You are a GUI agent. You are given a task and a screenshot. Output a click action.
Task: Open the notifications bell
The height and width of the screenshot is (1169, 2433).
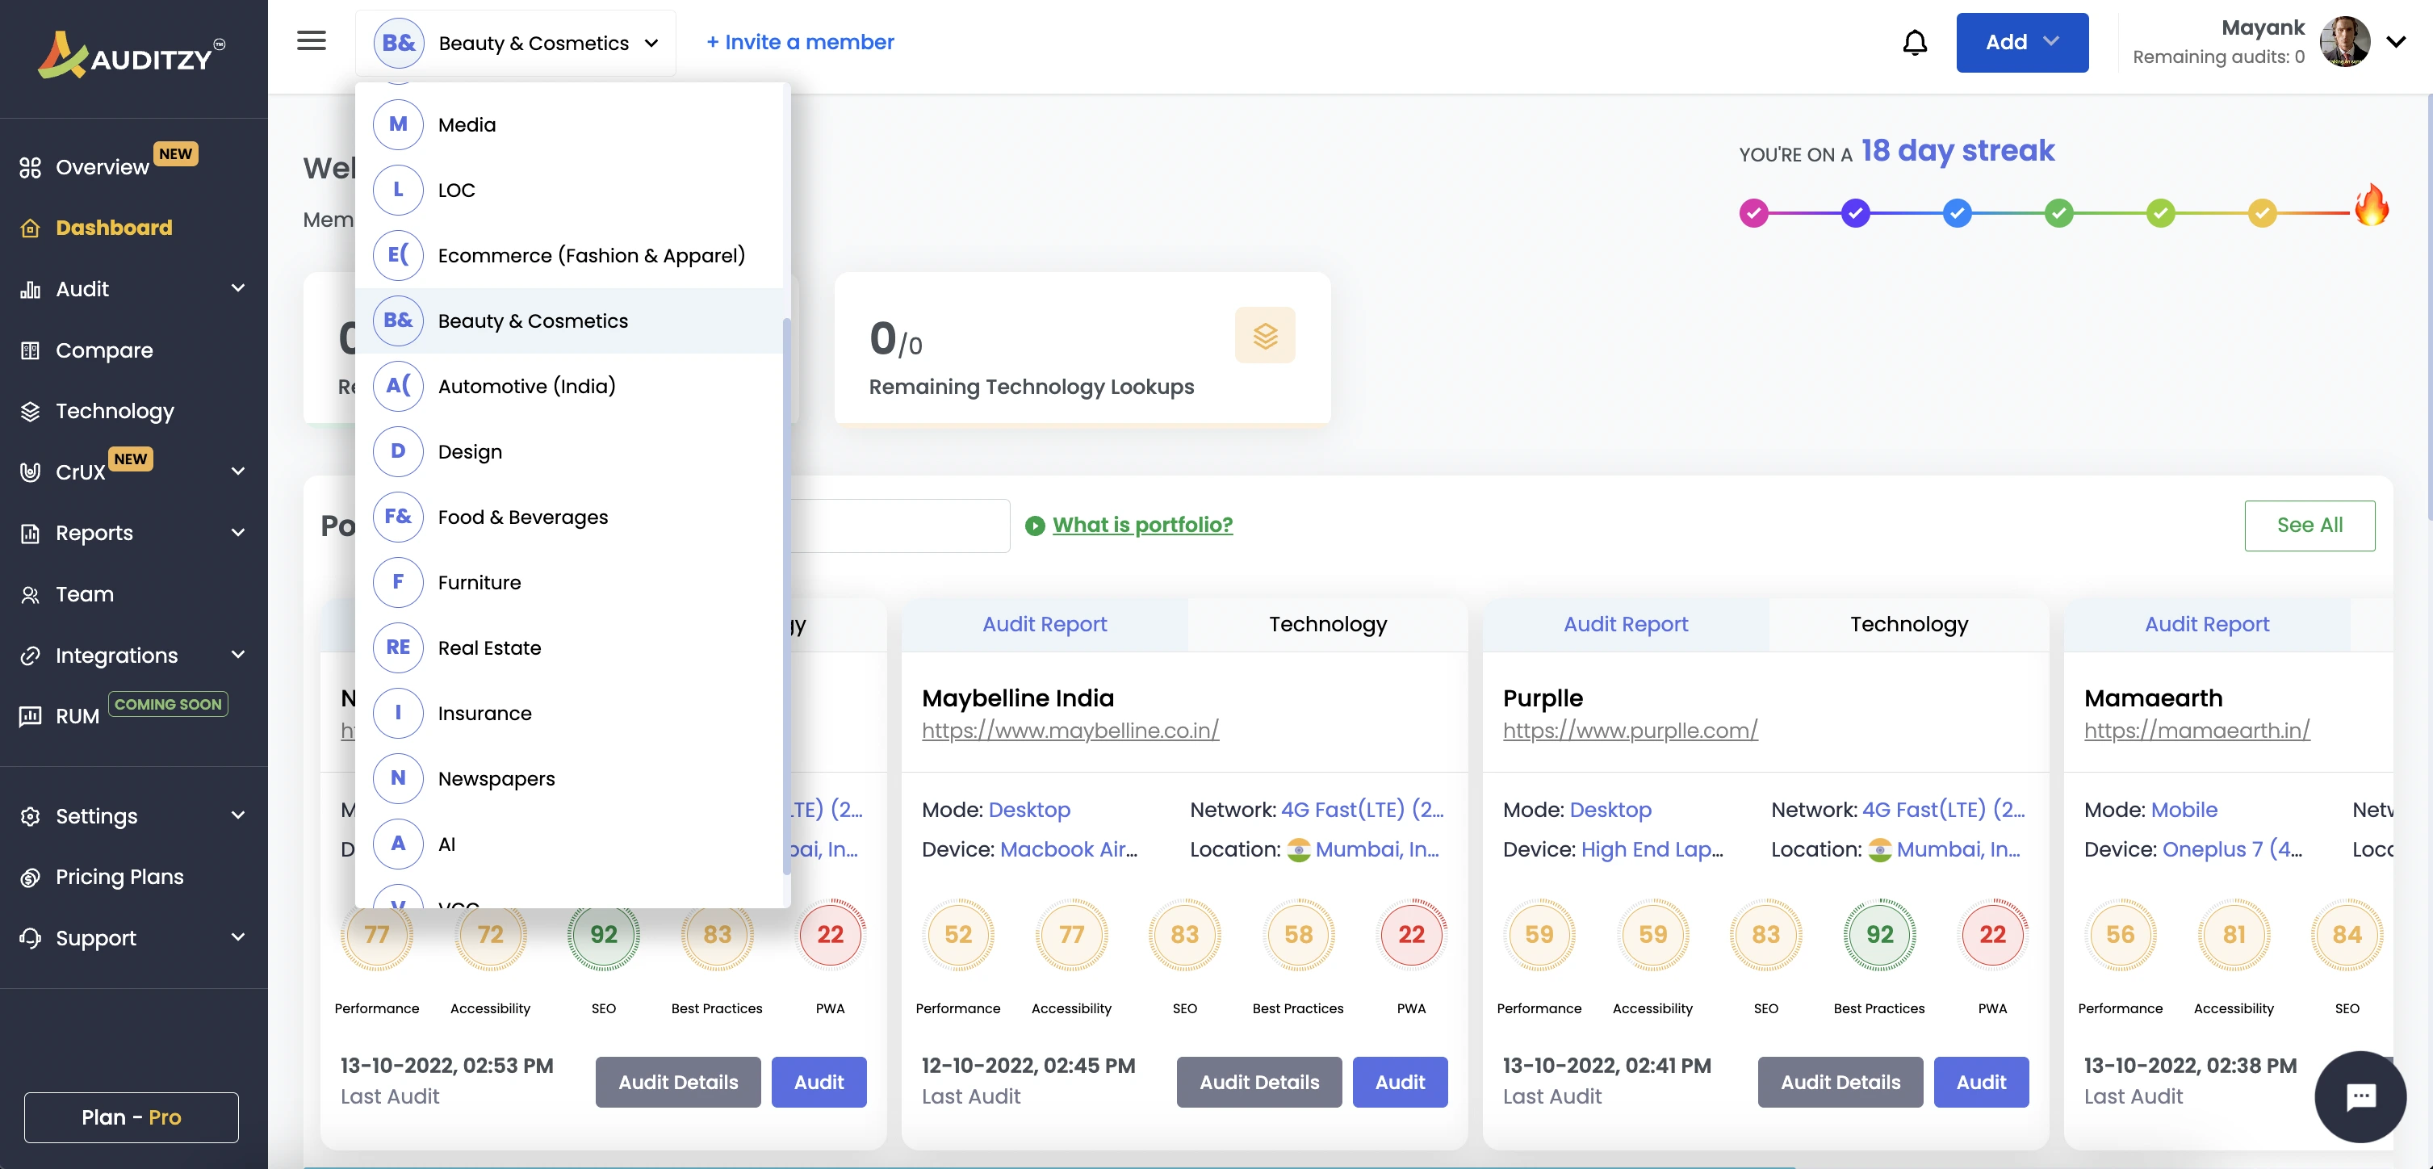coord(1915,43)
